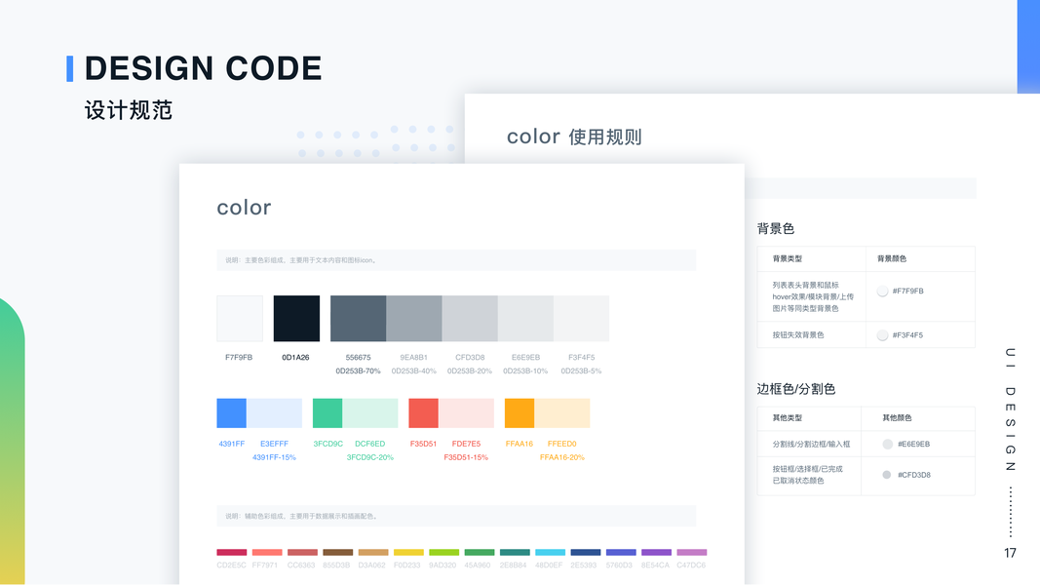The width and height of the screenshot is (1040, 585).
Task: Click the 0D253B-10% opacity label
Action: coord(525,370)
